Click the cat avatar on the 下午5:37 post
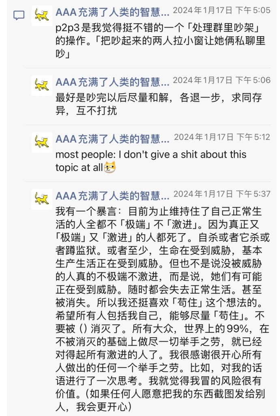The image size is (280, 416). [42, 199]
